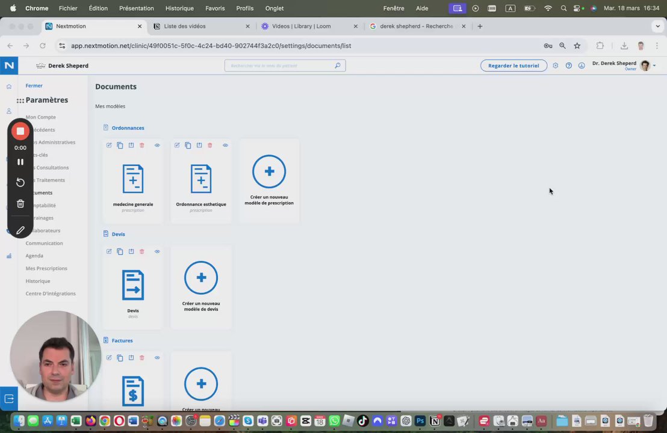Image resolution: width=667 pixels, height=433 pixels.
Task: Duplicate the Devis template
Action: [120, 251]
